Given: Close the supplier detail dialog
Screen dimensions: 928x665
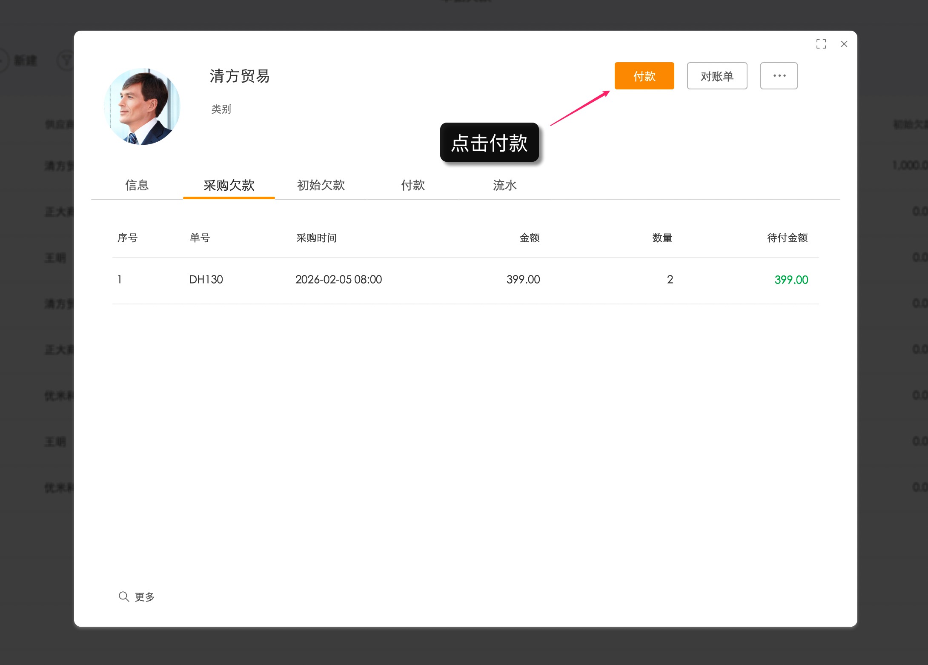Looking at the screenshot, I should pos(844,44).
